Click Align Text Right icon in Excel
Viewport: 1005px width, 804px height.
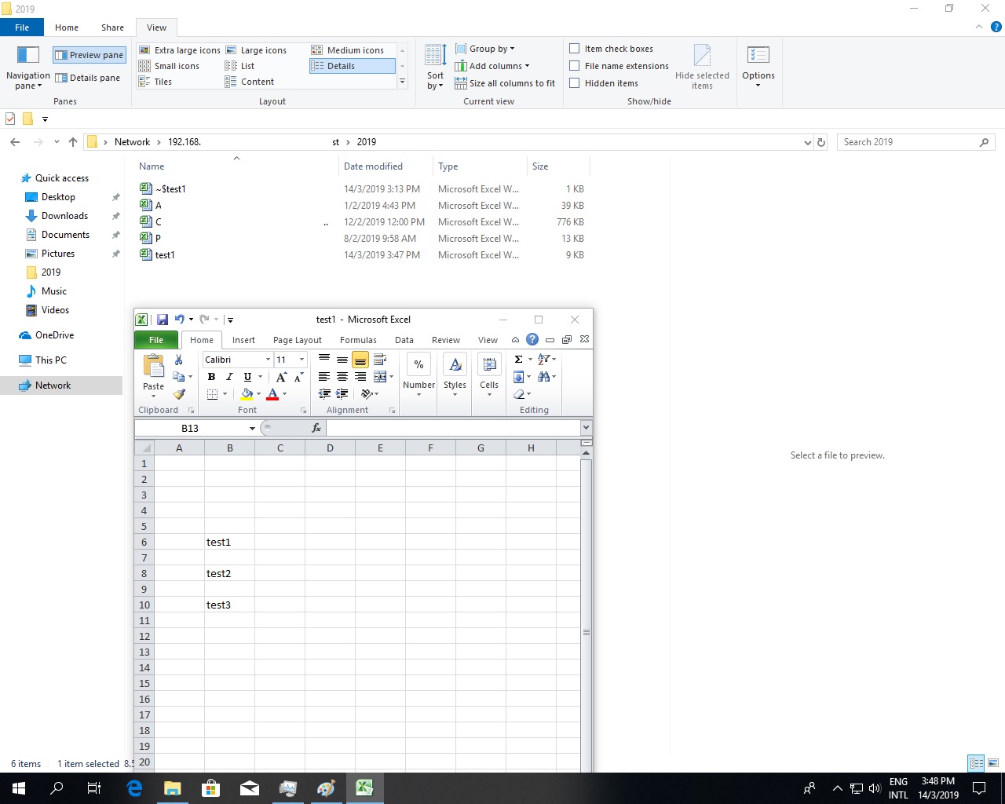click(360, 377)
